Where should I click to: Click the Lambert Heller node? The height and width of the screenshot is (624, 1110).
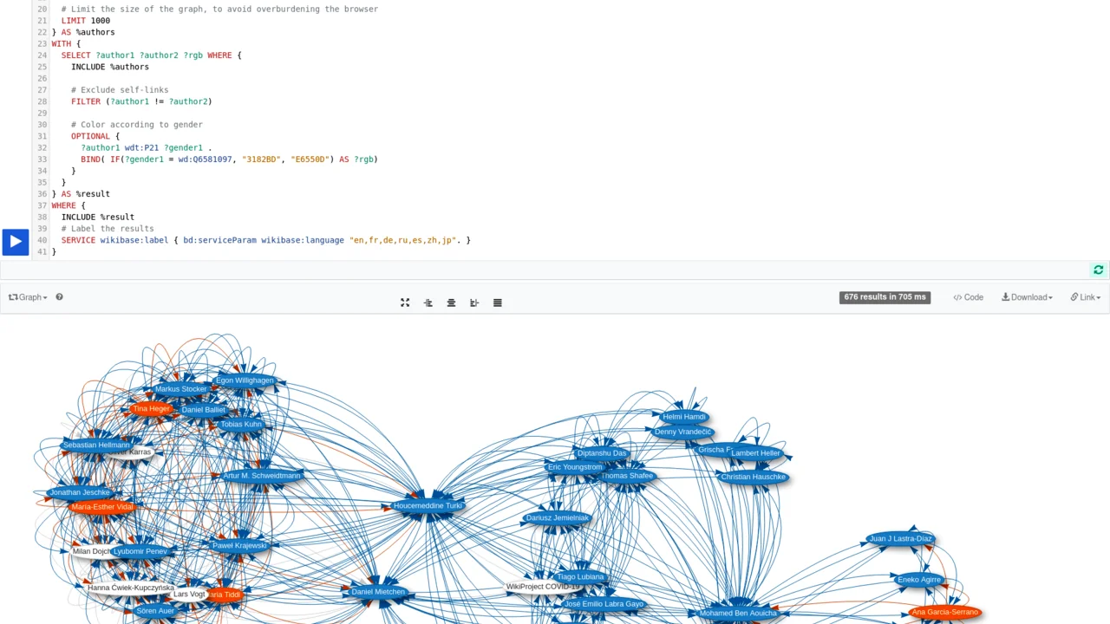[x=756, y=453]
